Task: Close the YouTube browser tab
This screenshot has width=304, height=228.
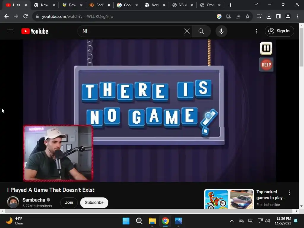Action: coord(26,5)
